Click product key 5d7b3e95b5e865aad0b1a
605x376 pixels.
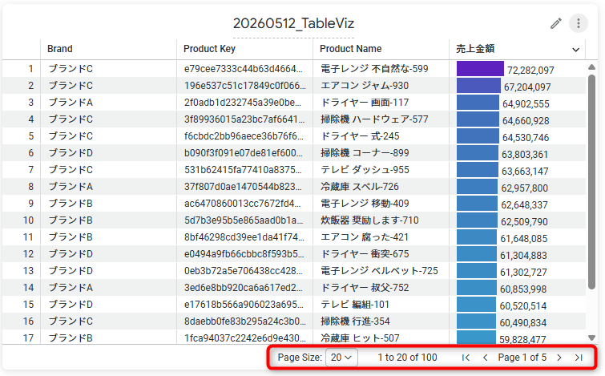pyautogui.click(x=244, y=220)
